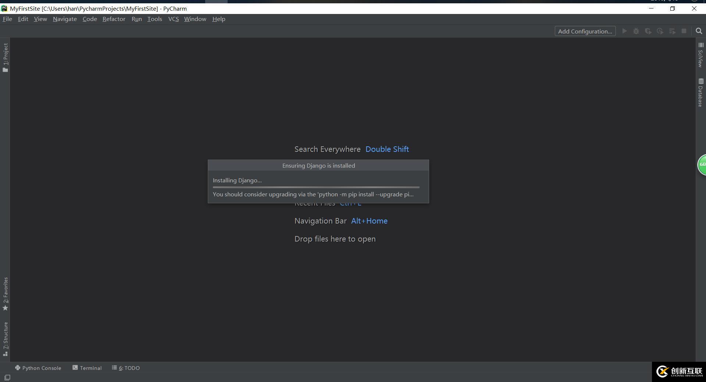Open the File menu

[7, 19]
